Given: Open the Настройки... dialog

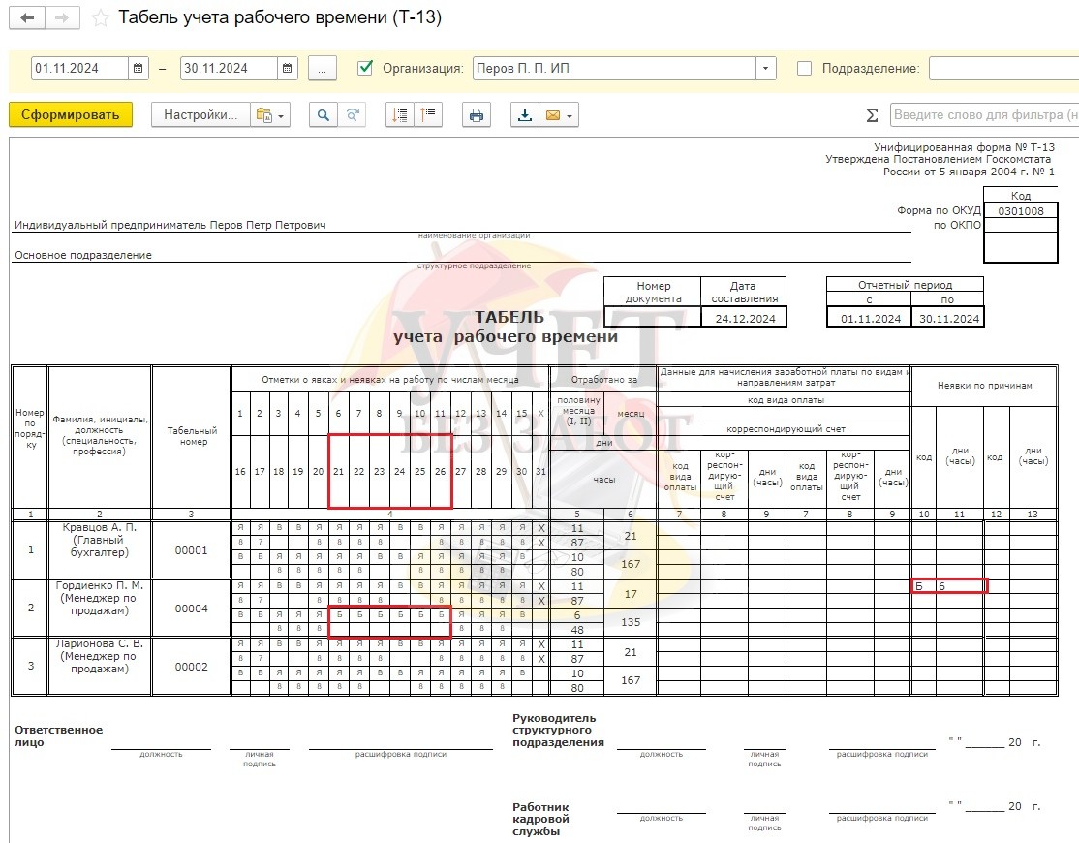Looking at the screenshot, I should [x=200, y=115].
